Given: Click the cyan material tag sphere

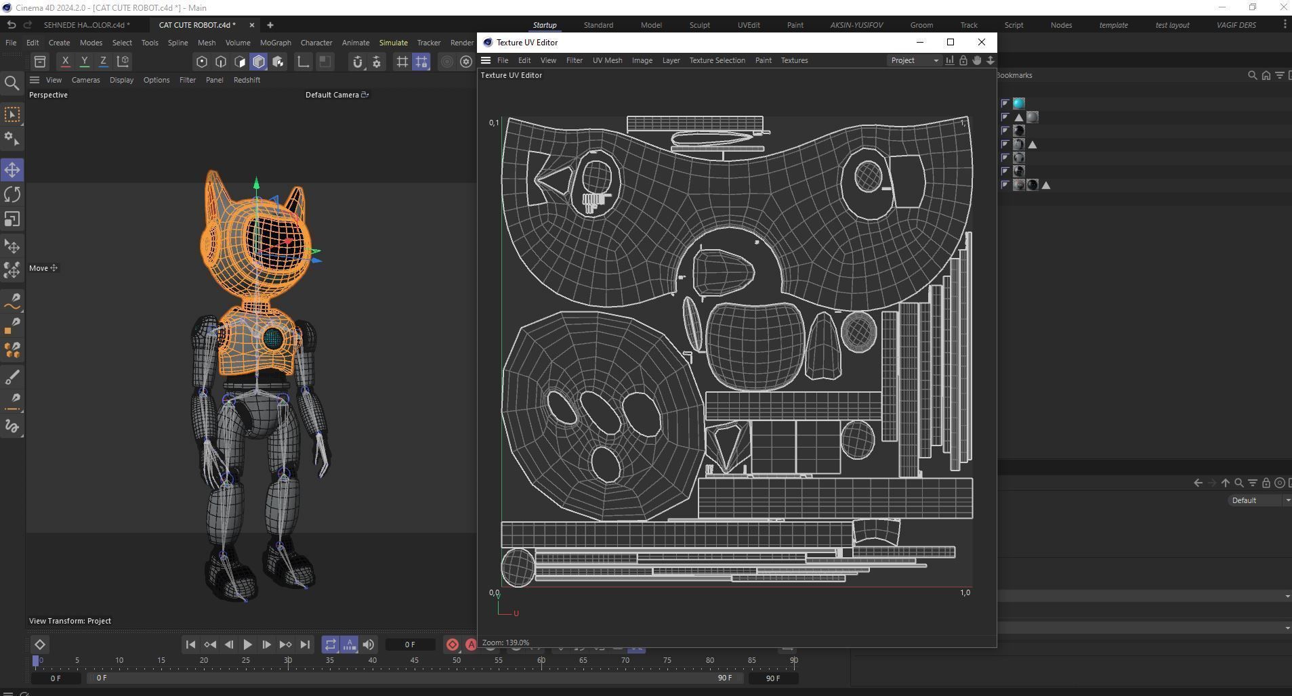Looking at the screenshot, I should (x=1019, y=104).
